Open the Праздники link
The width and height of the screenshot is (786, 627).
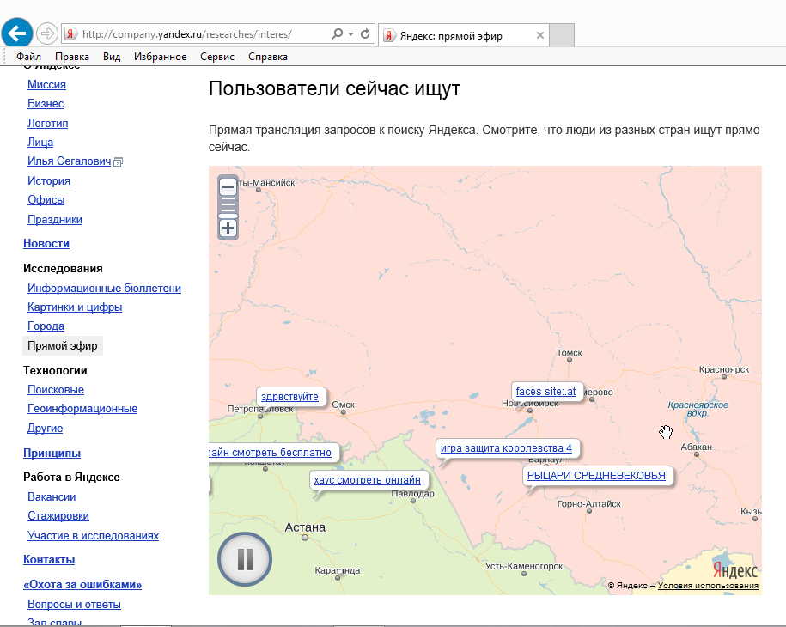coord(55,220)
